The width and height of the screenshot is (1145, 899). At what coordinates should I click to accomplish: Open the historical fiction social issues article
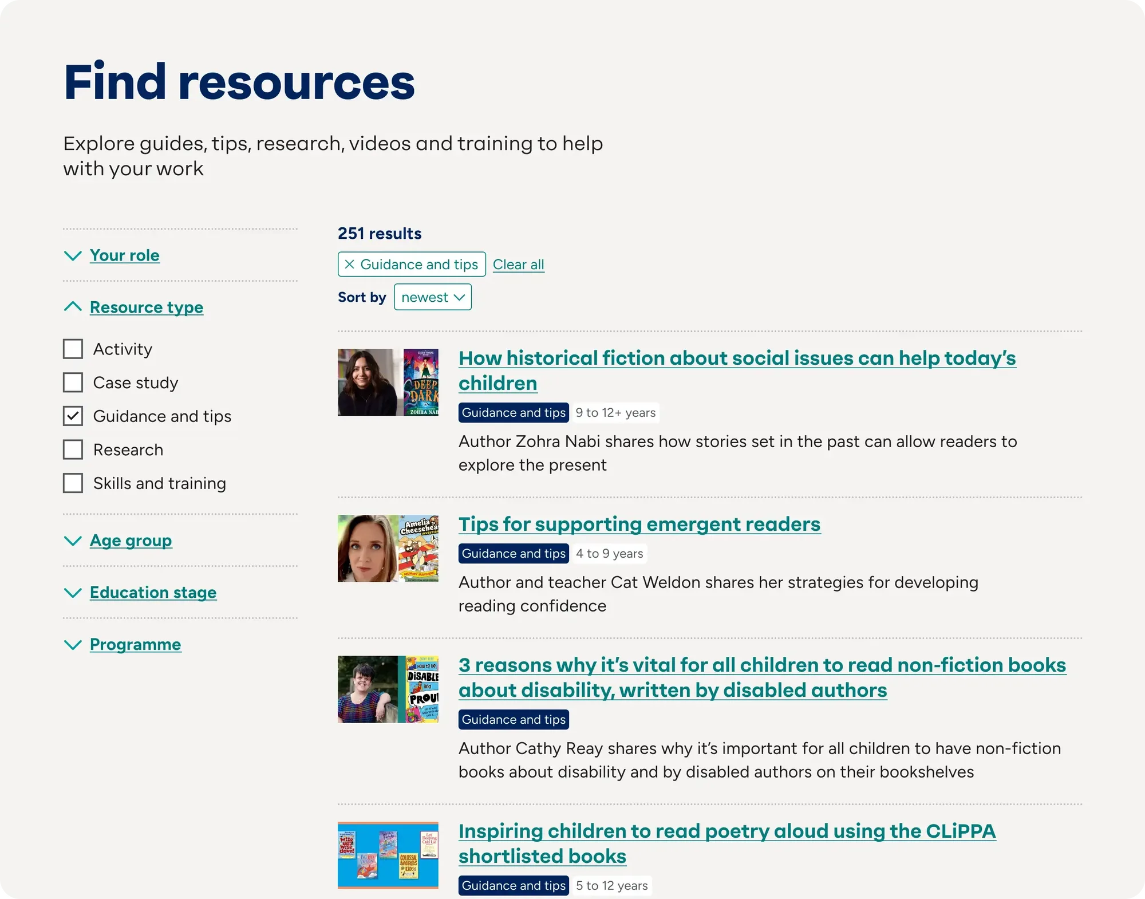point(737,359)
